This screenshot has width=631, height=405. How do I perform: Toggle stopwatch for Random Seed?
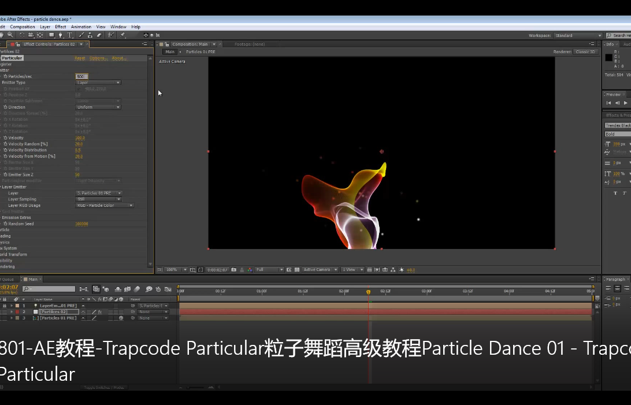click(x=5, y=224)
